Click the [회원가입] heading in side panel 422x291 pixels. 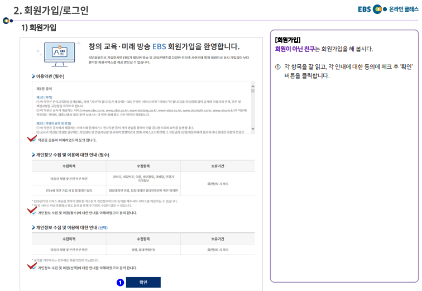[287, 40]
